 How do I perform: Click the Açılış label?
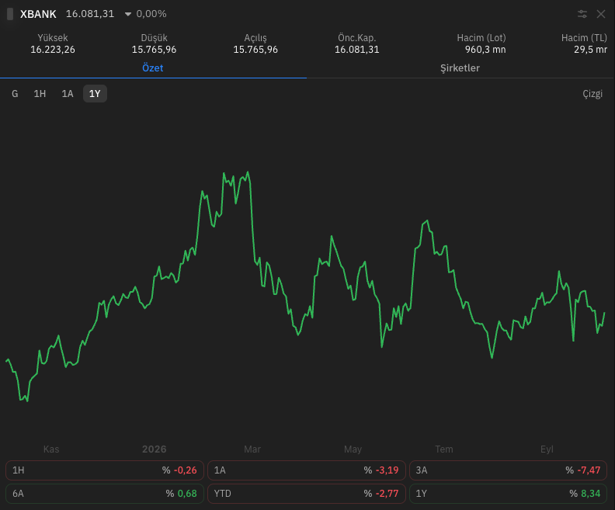pyautogui.click(x=255, y=38)
